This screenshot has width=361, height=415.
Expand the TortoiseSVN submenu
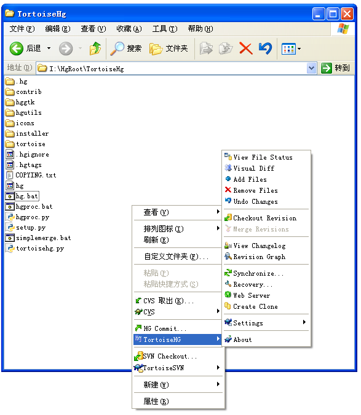click(x=178, y=368)
